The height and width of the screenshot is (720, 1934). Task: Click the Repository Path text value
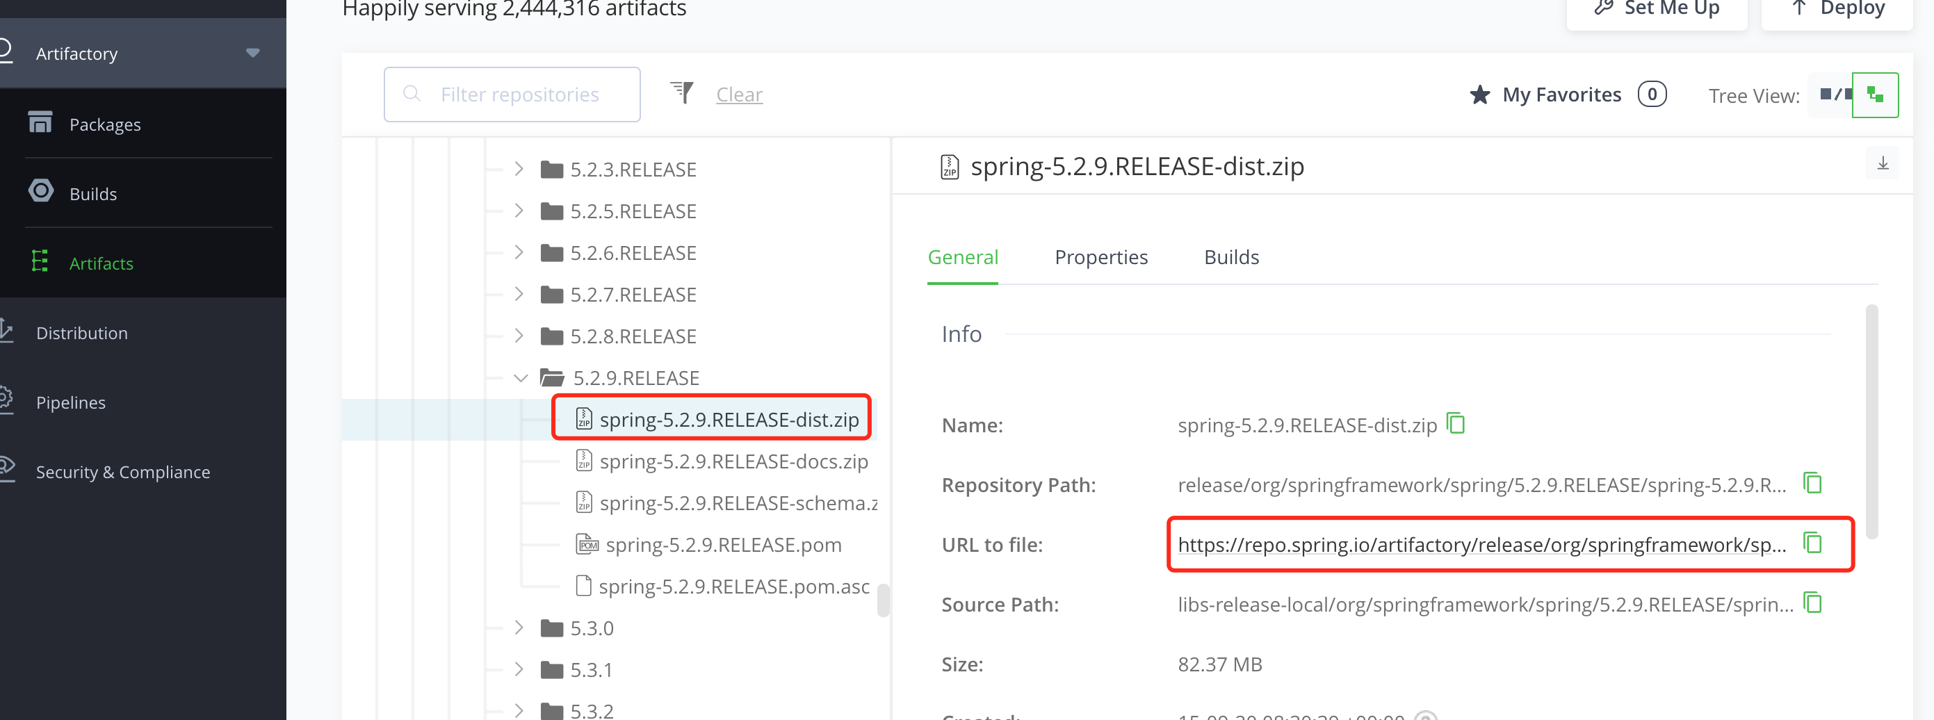pos(1481,485)
